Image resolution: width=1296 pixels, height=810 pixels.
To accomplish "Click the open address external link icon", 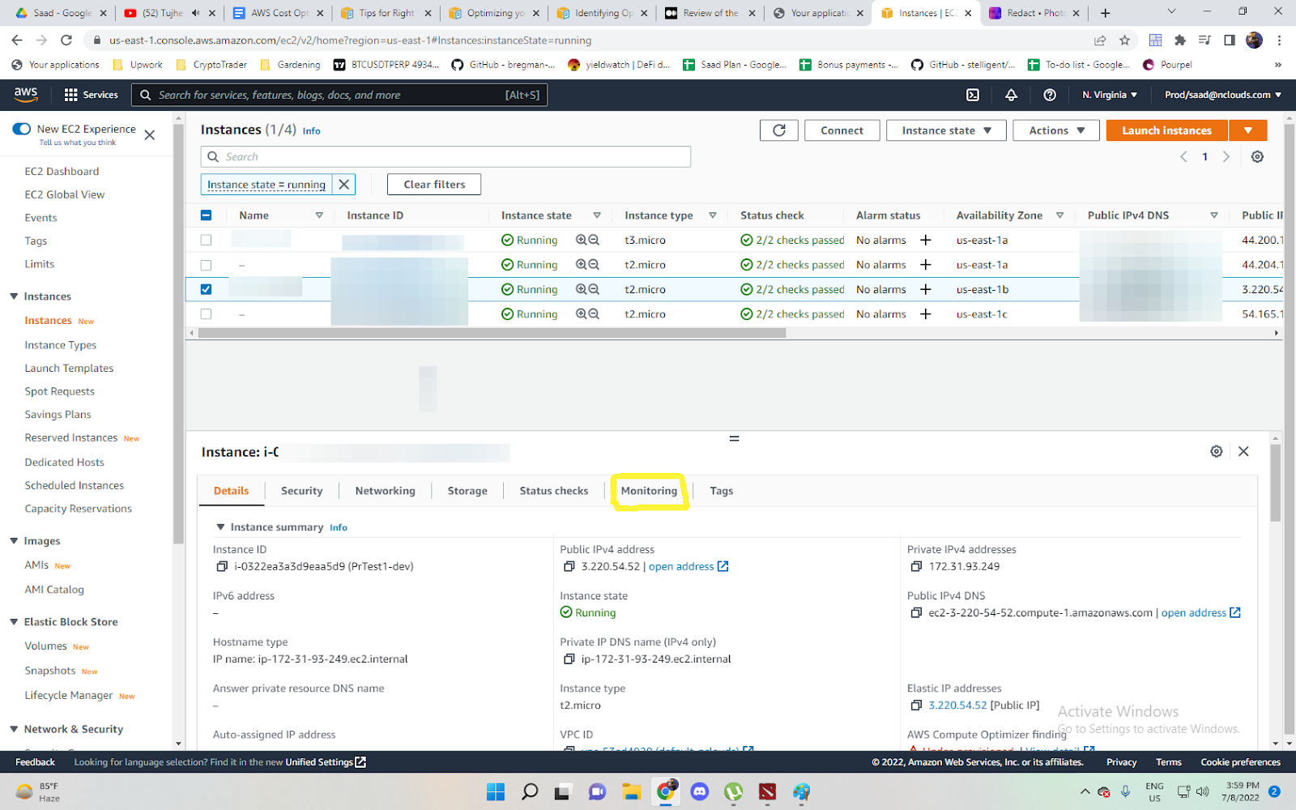I will pyautogui.click(x=723, y=566).
